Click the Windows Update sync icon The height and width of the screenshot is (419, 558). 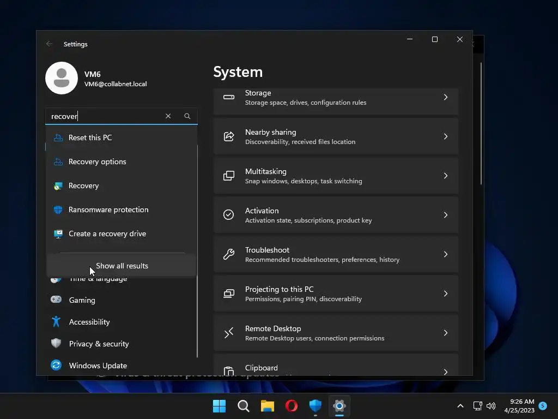[x=56, y=365]
